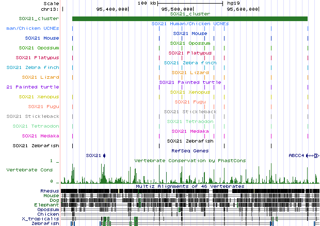Screen dimensions: 320x226
Task: Choose the X_tropicalis alignment row label
Action: click(43, 219)
